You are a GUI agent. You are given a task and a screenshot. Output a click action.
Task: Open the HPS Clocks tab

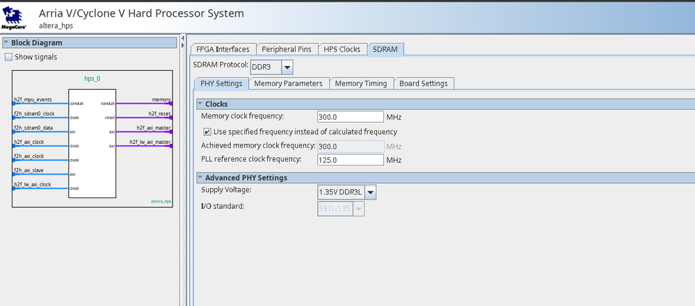click(342, 49)
